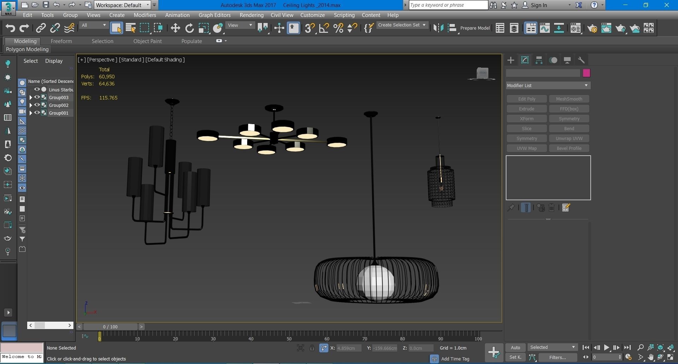Activate the Bind to Space Warp tool
This screenshot has height=364, width=678.
coord(70,28)
